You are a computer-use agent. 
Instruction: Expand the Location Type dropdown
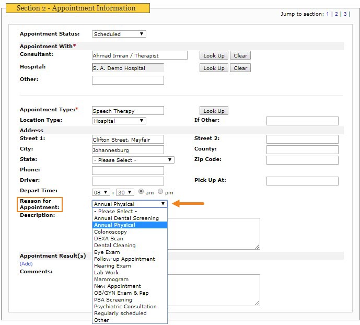119,121
